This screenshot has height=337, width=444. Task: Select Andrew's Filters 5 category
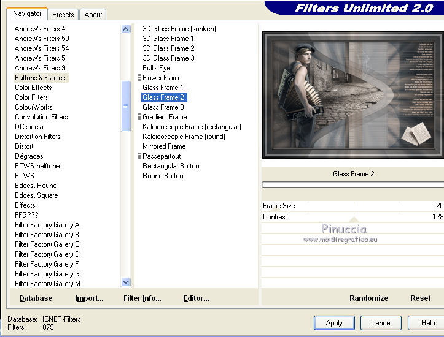40,58
